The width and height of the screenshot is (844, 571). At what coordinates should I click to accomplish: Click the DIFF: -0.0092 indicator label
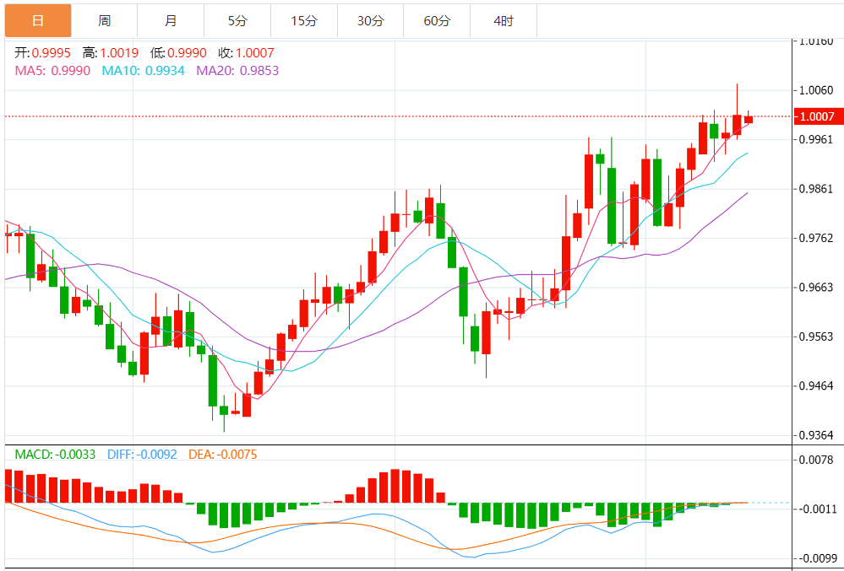[142, 455]
